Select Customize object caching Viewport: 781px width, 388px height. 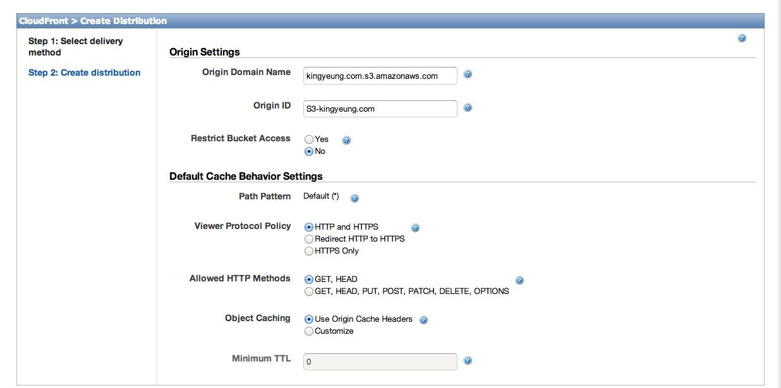(309, 331)
